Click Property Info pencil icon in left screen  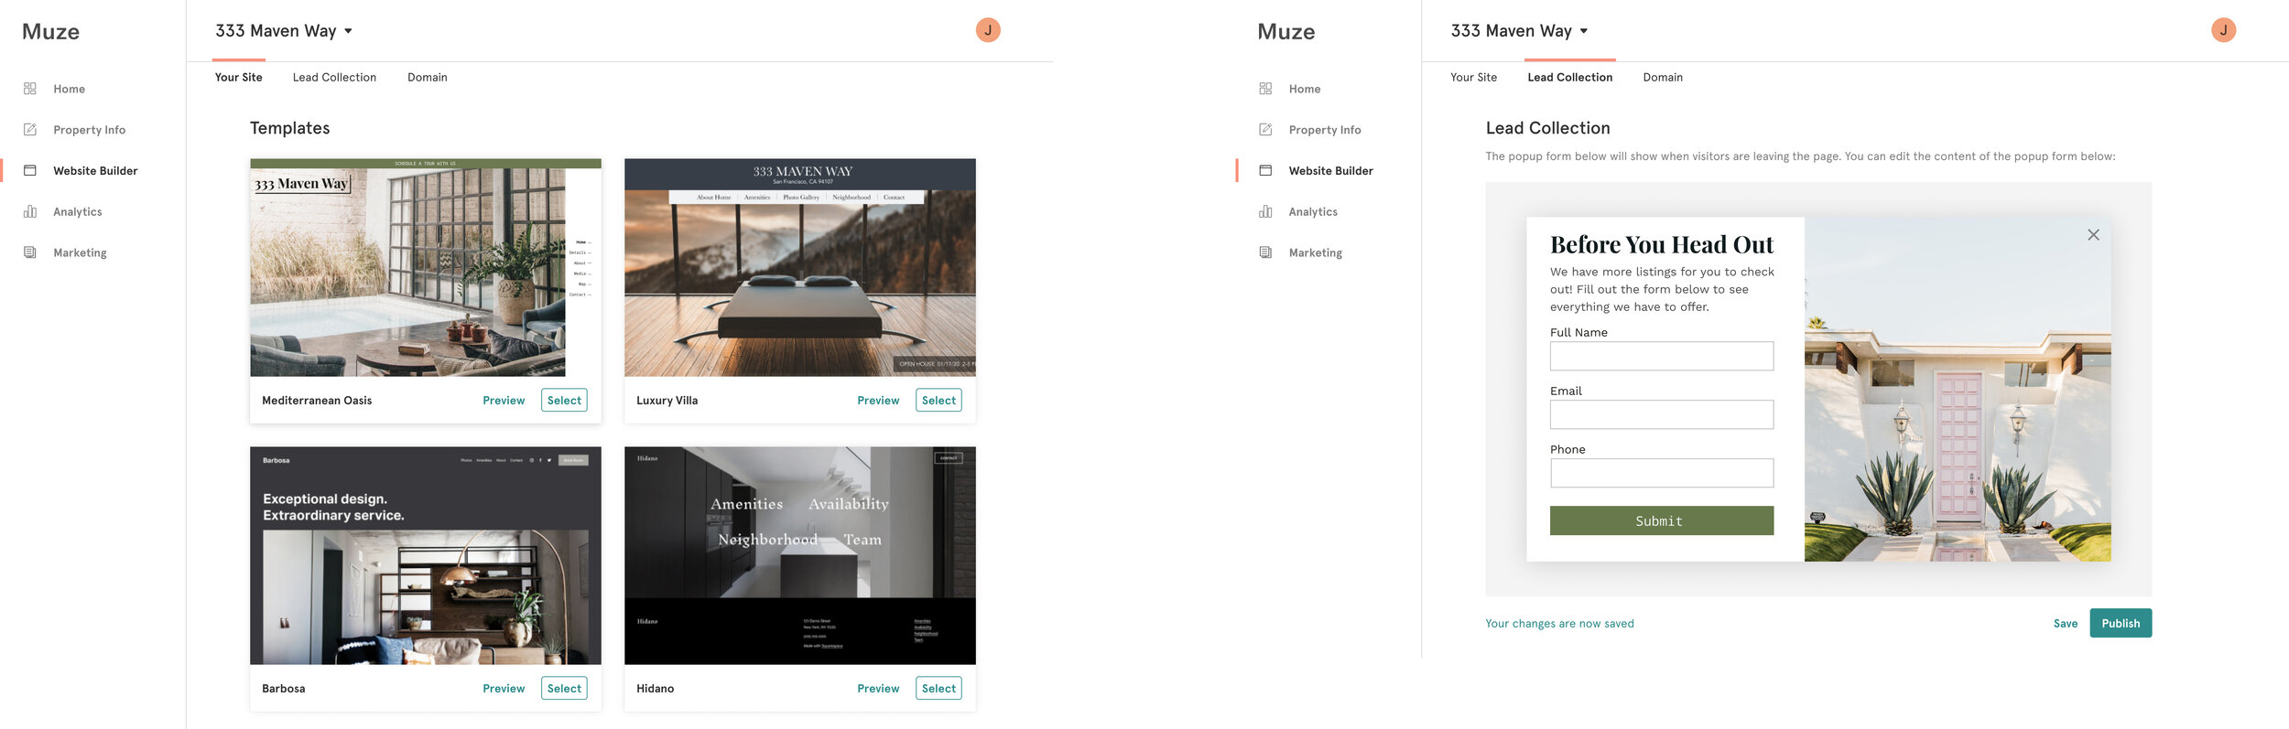(30, 130)
